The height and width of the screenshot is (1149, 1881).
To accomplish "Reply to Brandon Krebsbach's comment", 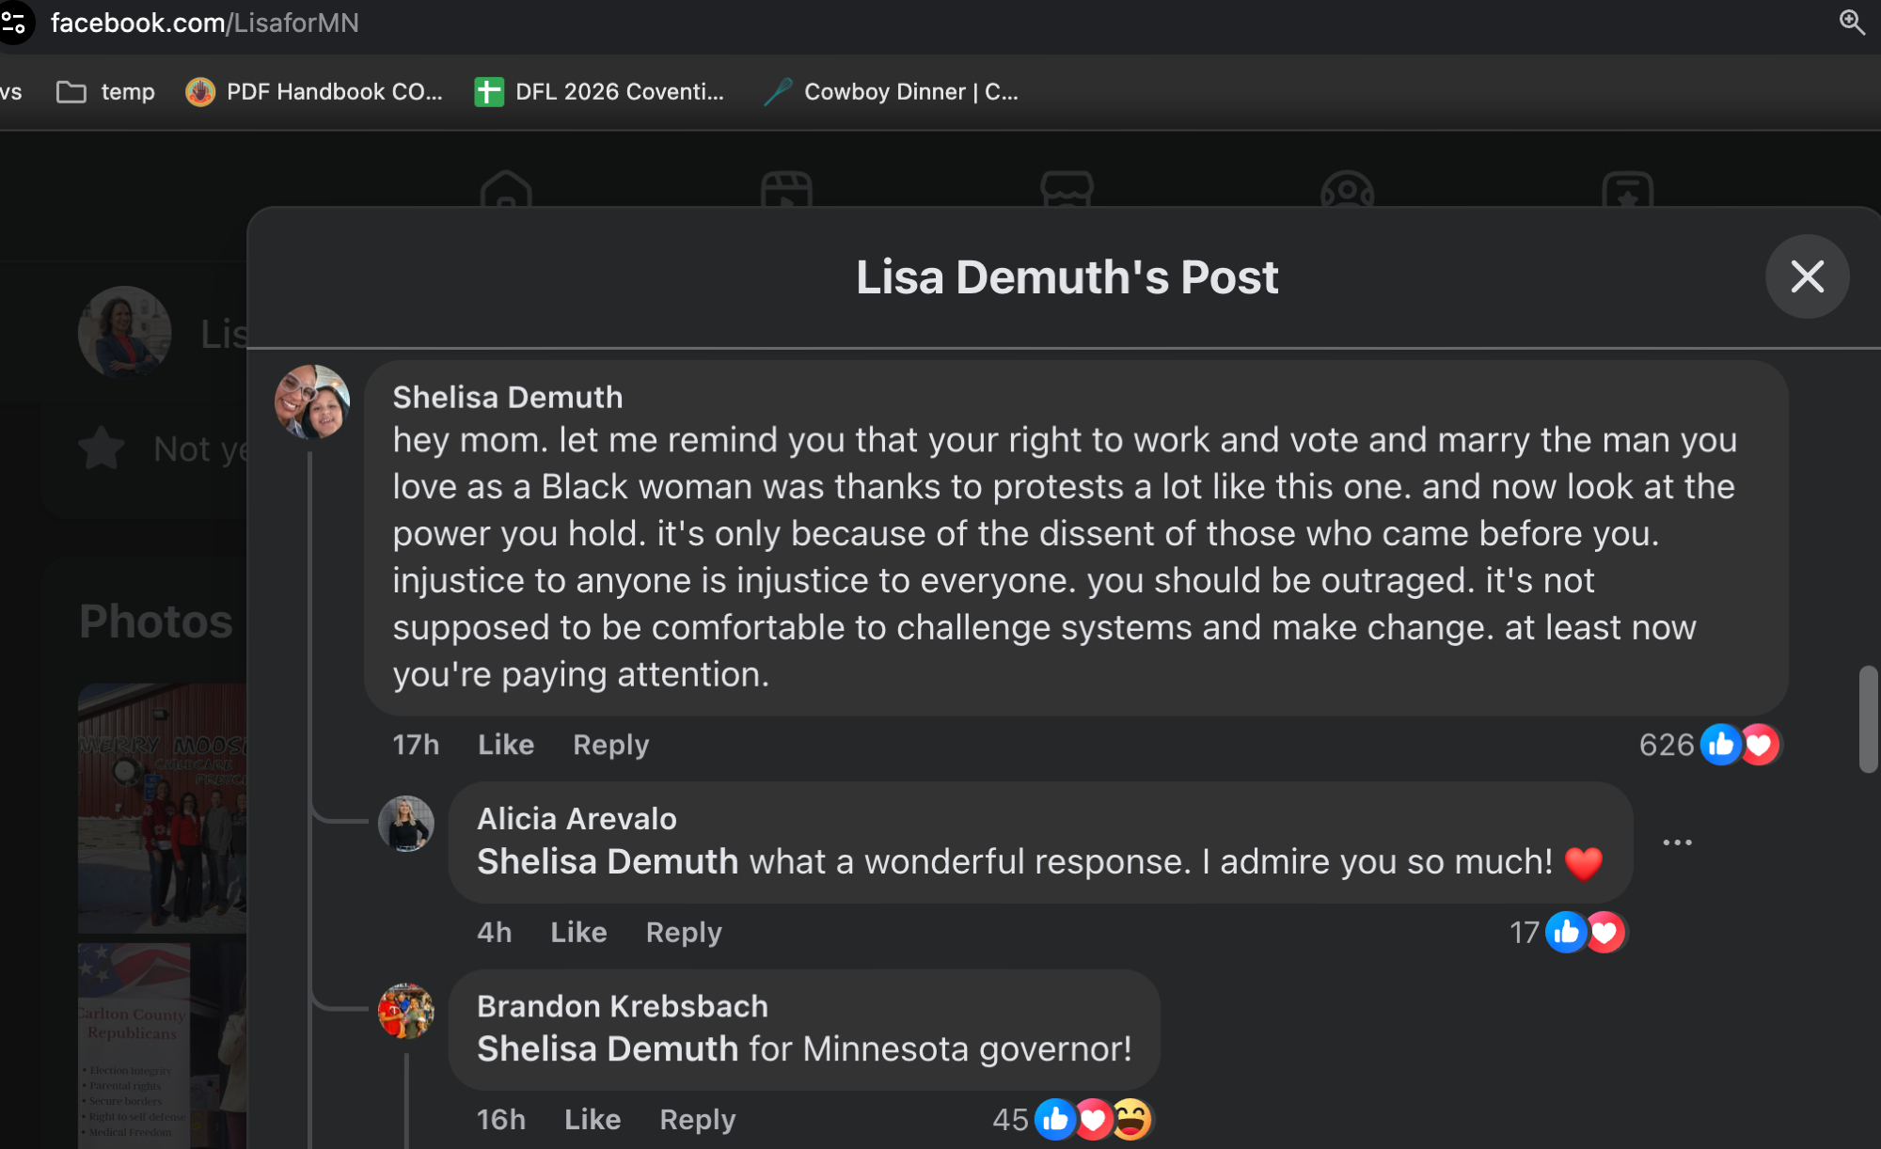I will (697, 1119).
